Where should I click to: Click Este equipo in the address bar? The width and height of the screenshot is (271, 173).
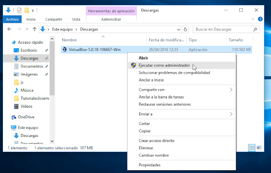pyautogui.click(x=62, y=29)
